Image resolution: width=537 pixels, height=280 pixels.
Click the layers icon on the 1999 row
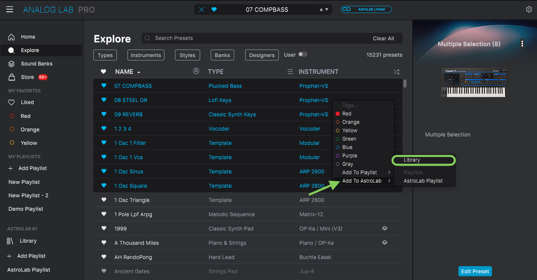tap(384, 228)
